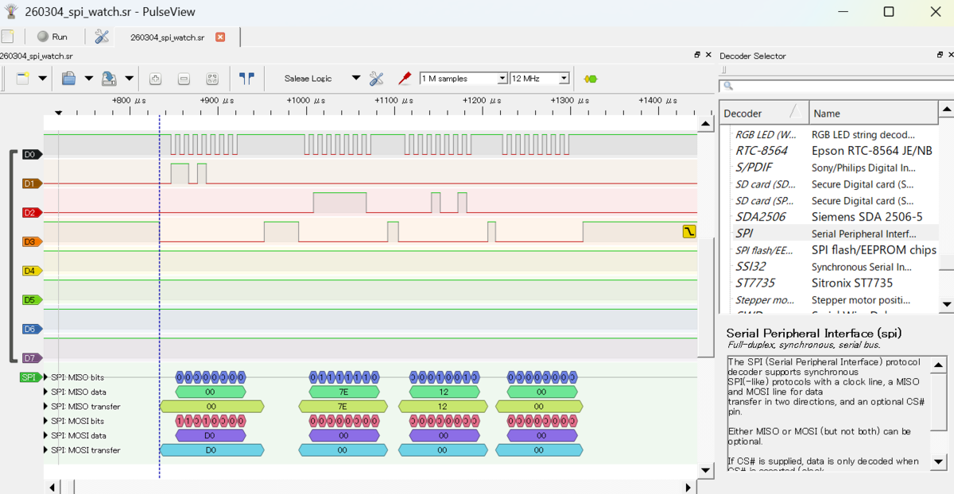954x494 pixels.
Task: Click the 7E MISO transfer annotation
Action: [343, 407]
